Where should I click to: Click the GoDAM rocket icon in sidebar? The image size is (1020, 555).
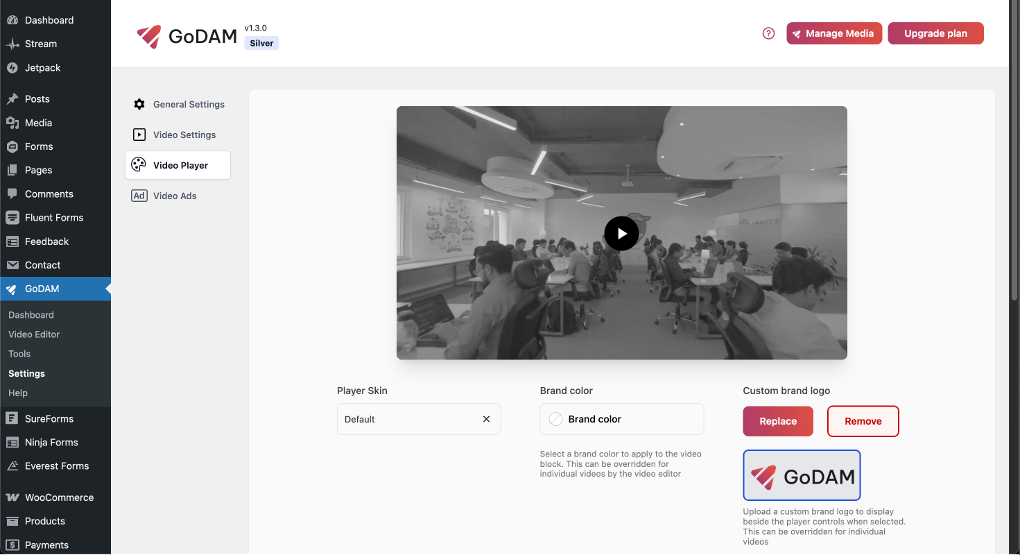[12, 289]
